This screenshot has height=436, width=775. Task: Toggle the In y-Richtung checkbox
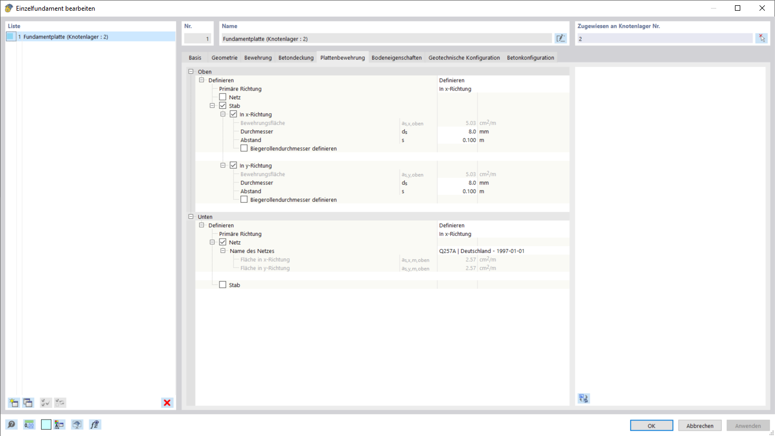click(x=233, y=165)
